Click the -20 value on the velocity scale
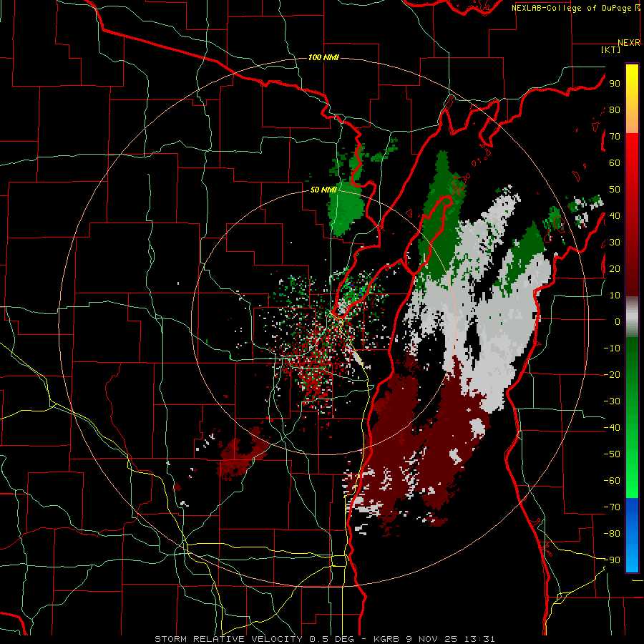The width and height of the screenshot is (644, 644). pos(612,375)
